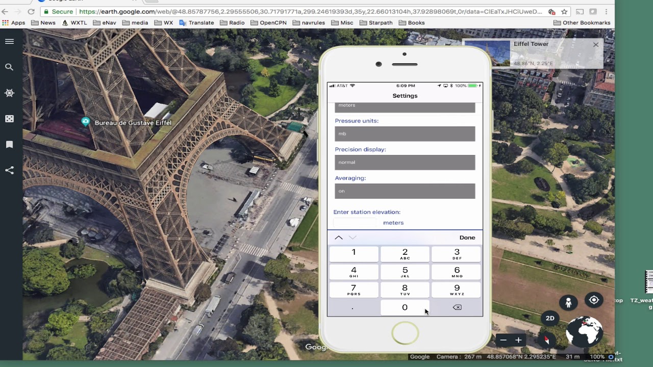The height and width of the screenshot is (367, 653).
Task: Bookmark this page with star icon
Action: tap(564, 11)
